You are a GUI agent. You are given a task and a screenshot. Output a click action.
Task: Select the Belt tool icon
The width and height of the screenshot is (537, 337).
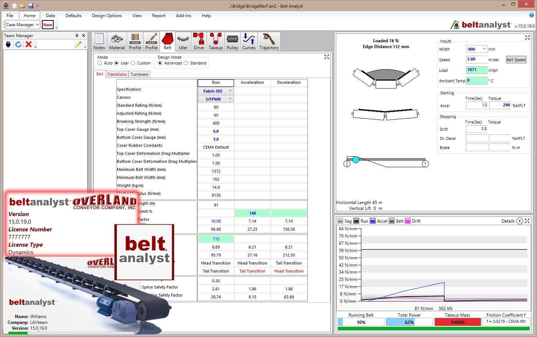(168, 41)
